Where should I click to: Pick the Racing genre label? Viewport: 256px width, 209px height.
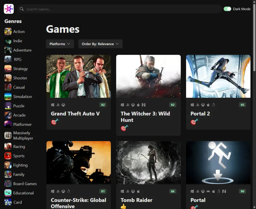(19, 147)
